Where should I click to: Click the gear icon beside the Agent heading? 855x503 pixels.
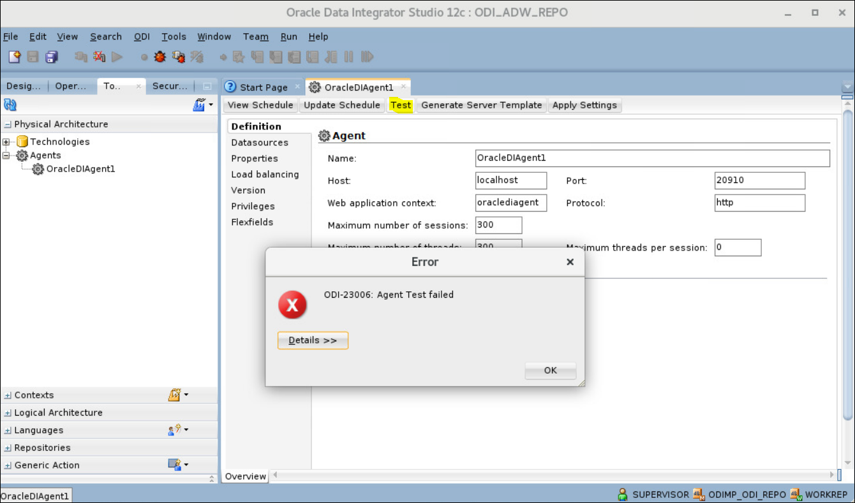point(324,135)
